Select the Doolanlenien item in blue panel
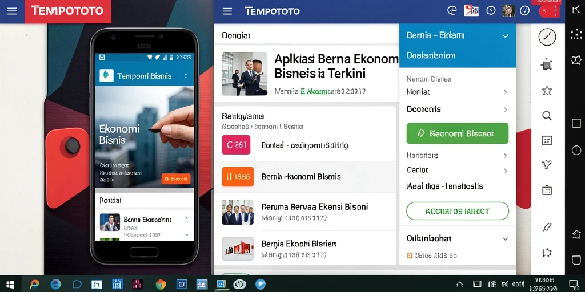The width and height of the screenshot is (585, 292). pyautogui.click(x=431, y=55)
